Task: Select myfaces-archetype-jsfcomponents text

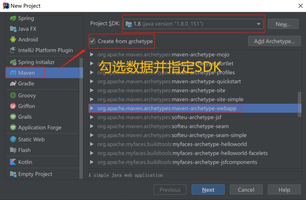Action: coord(177,162)
